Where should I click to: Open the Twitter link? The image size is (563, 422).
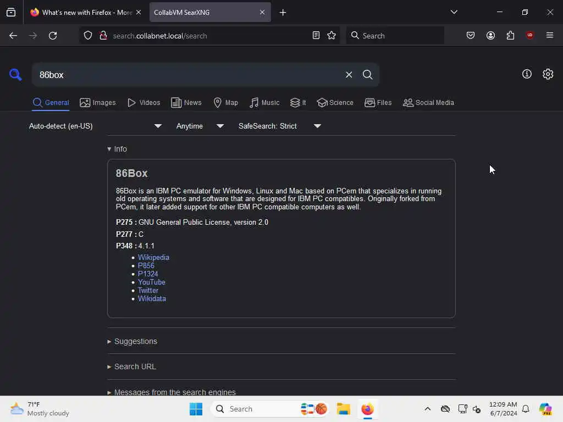[148, 290]
